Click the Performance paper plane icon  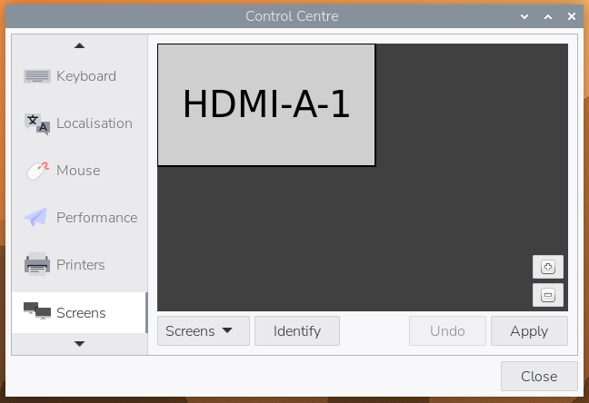pos(36,218)
